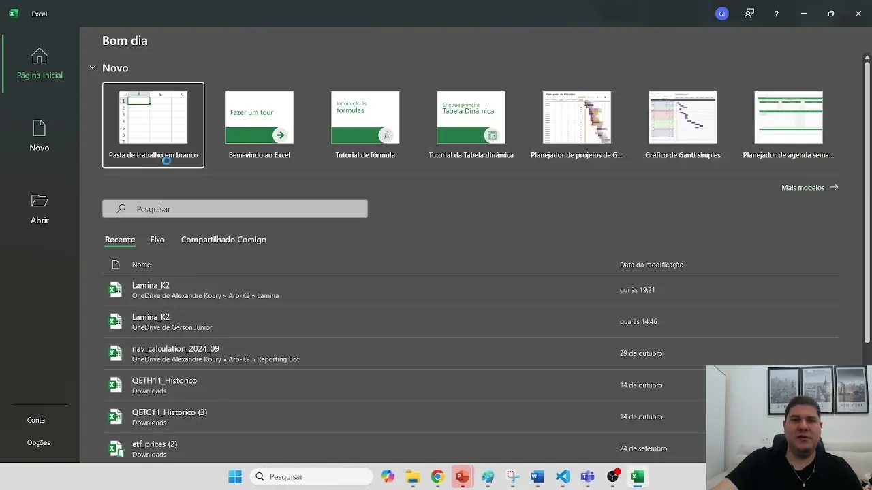Open Snipping Tool from the taskbar
The image size is (872, 490).
513,476
